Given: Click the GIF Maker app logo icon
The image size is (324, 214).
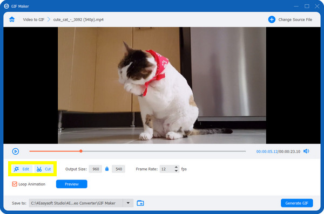Looking at the screenshot, I should [6, 6].
